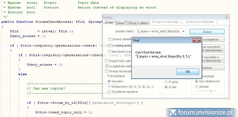Close the Szukaj search window
The image size is (238, 117).
(x=227, y=17)
